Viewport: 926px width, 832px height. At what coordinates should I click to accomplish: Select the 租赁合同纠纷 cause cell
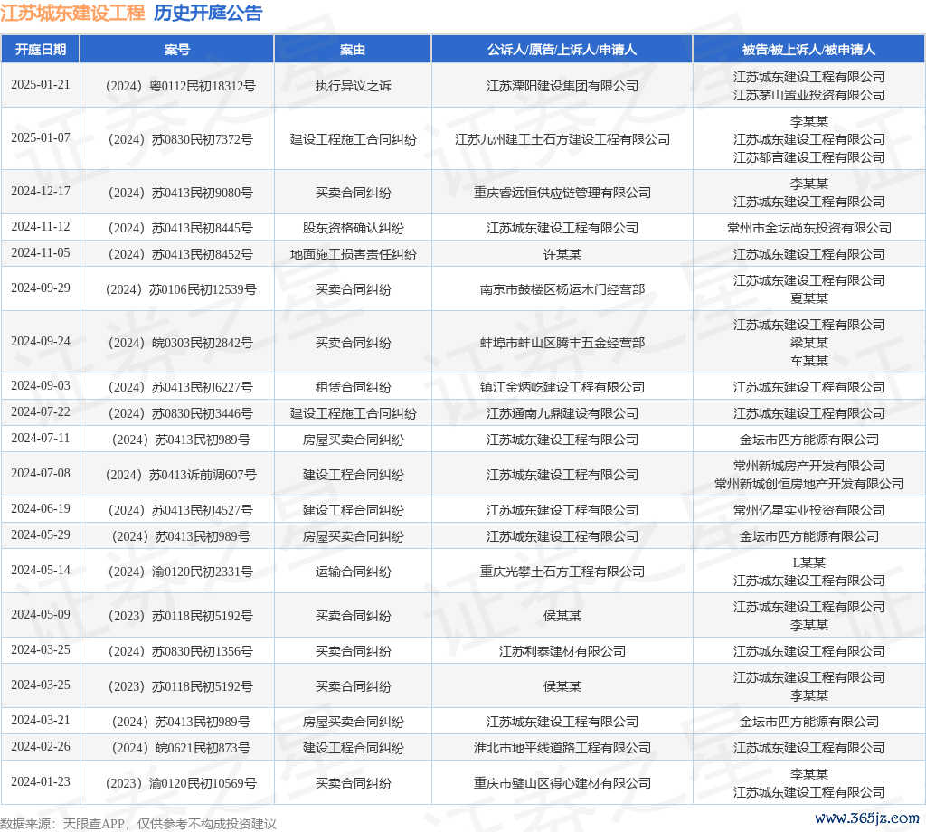coord(353,387)
